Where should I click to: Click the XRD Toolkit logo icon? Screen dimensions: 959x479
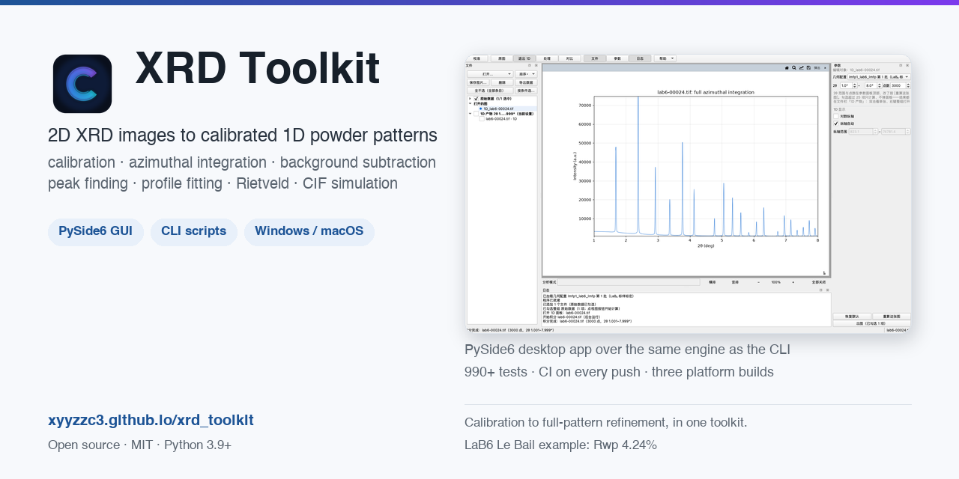tap(82, 84)
